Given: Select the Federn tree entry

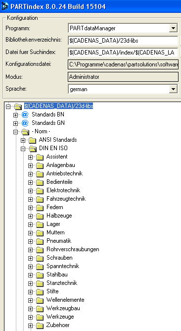Looking at the screenshot, I should coord(55,207).
